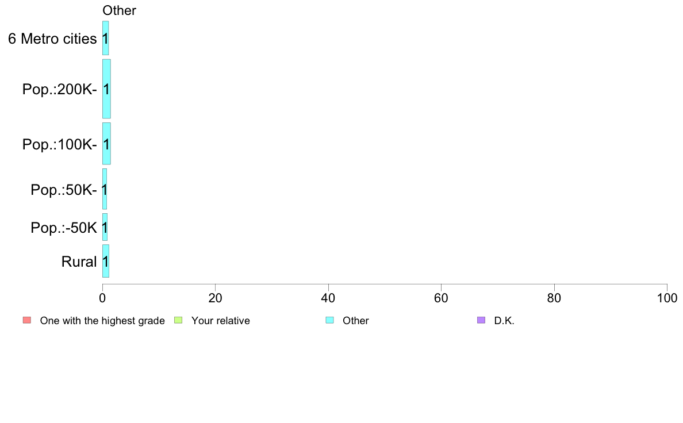Image resolution: width=683 pixels, height=423 pixels.
Task: Click the 60 tick on x-axis
Action: (441, 298)
